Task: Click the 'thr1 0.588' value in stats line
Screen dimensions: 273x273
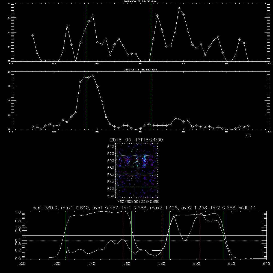Action: tap(134, 208)
